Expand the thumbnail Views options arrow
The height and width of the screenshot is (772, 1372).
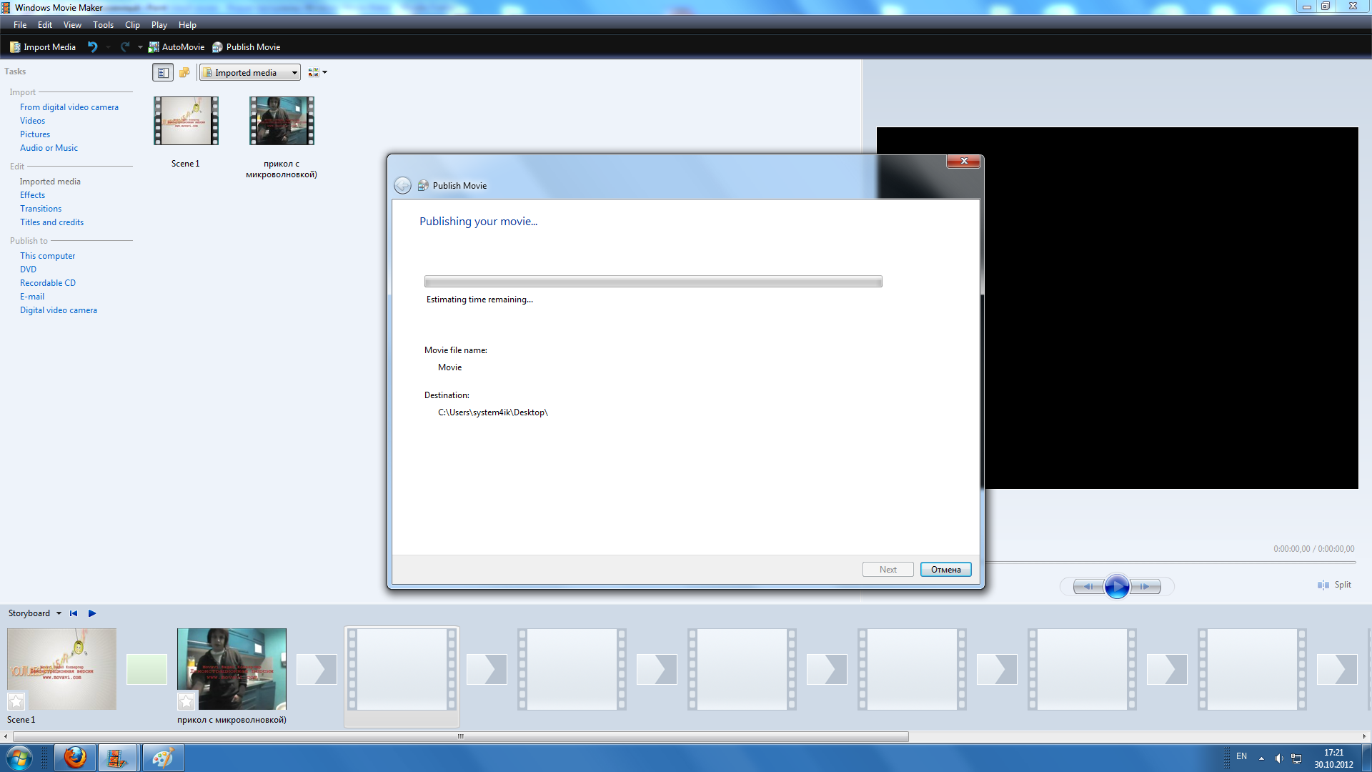tap(325, 72)
